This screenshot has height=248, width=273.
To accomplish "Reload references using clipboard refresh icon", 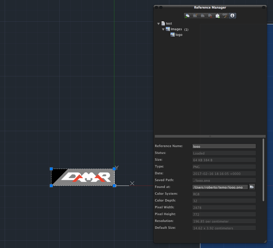I will (x=217, y=16).
